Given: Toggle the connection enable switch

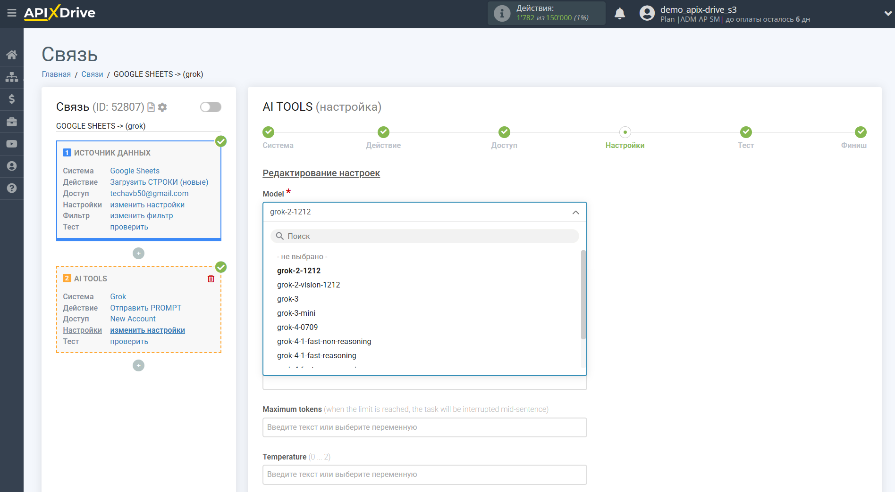Looking at the screenshot, I should 211,107.
